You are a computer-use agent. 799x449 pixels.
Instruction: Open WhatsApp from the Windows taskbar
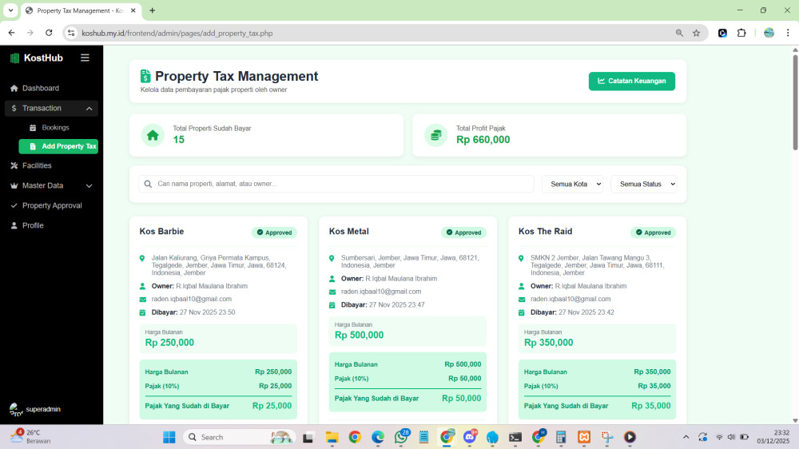pos(400,437)
